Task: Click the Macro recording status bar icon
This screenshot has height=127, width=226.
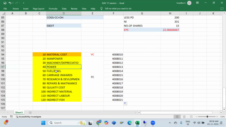Action: coord(11,117)
